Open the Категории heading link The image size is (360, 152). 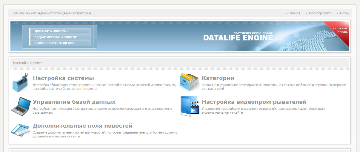(218, 78)
